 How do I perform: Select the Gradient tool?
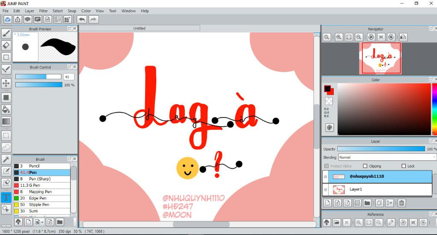(6, 121)
